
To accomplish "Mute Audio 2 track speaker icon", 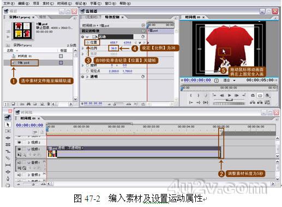I will [19, 175].
